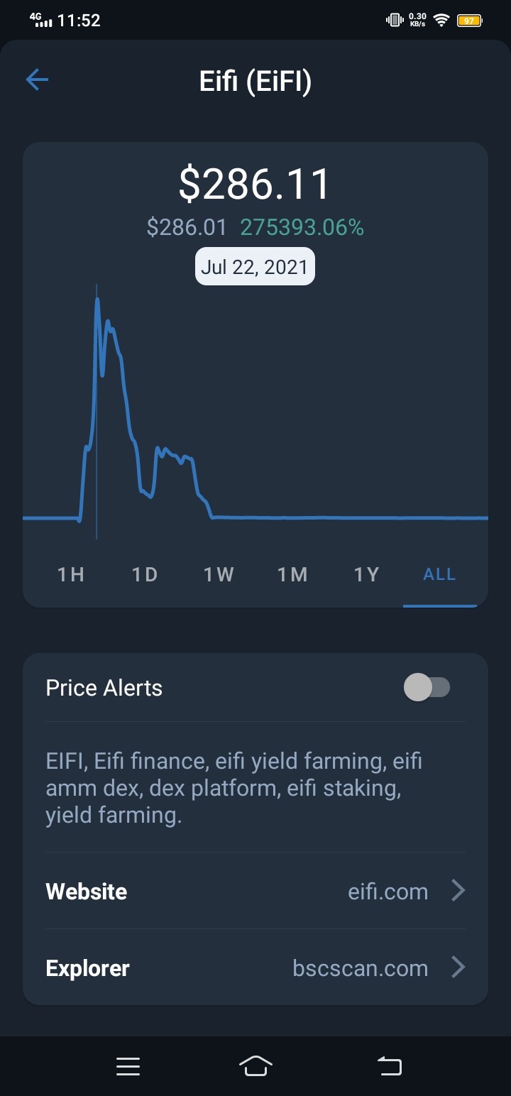Tap the Wi-Fi status icon
This screenshot has height=1096, width=511.
441,21
